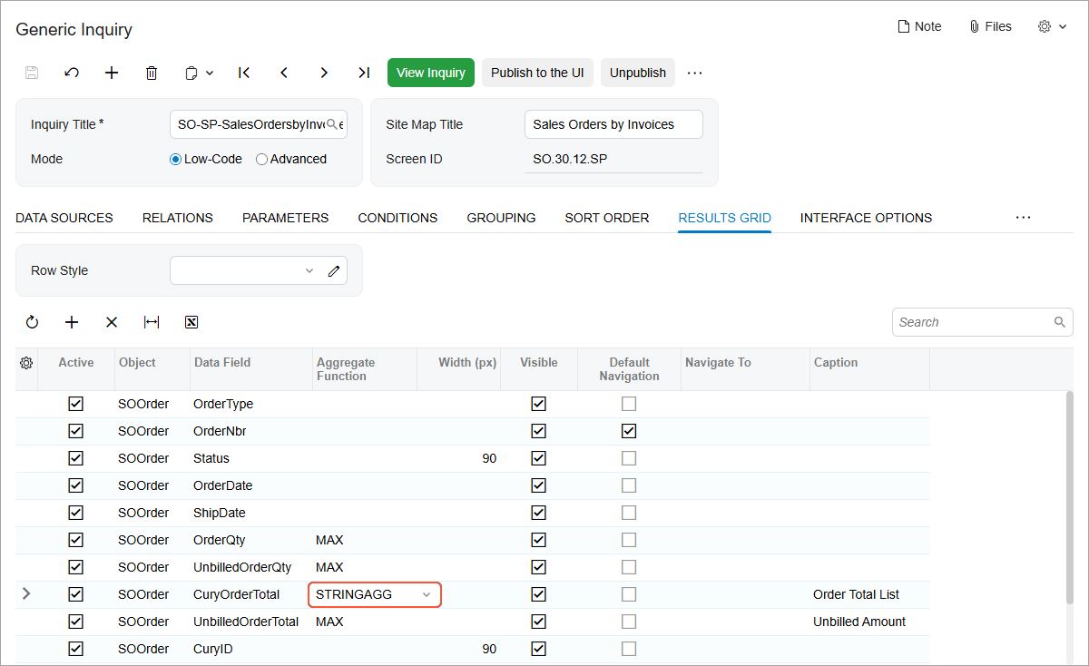Screen dimensions: 1089x666
Task: Open the STRINGAGG aggregate function dropdown
Action: click(426, 594)
